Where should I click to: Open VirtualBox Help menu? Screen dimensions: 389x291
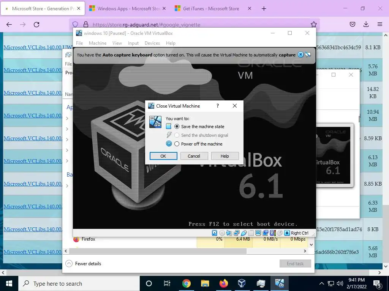(x=171, y=43)
